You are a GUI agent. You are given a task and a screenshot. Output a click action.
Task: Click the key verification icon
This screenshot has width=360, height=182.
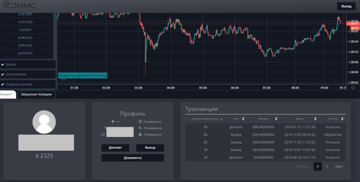(x=140, y=128)
